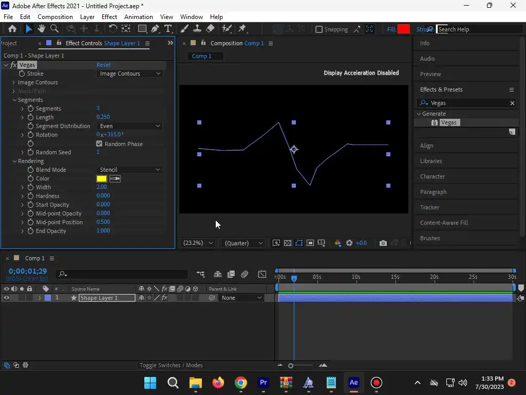Open Blend Mode Stencil dropdown

coord(129,170)
